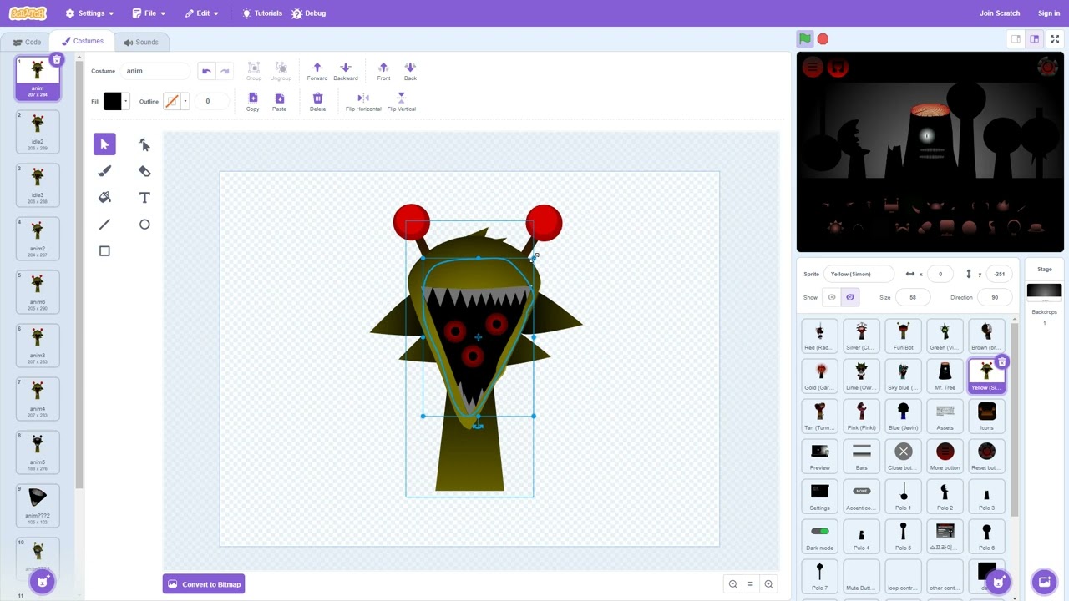Open the Outline color dropdown
1069x601 pixels.
coord(185,101)
